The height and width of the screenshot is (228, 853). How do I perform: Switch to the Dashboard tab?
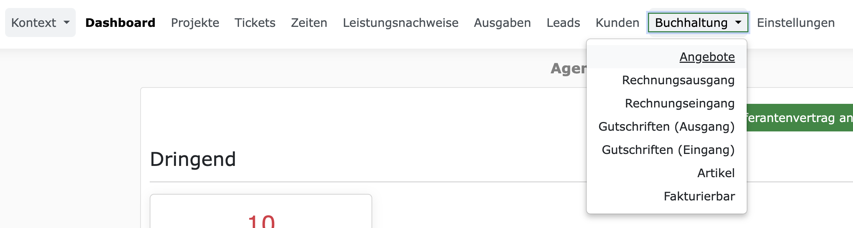click(120, 23)
